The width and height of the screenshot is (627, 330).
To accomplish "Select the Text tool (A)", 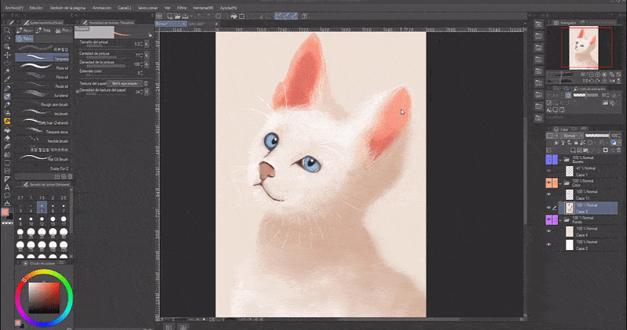I will pos(7,187).
